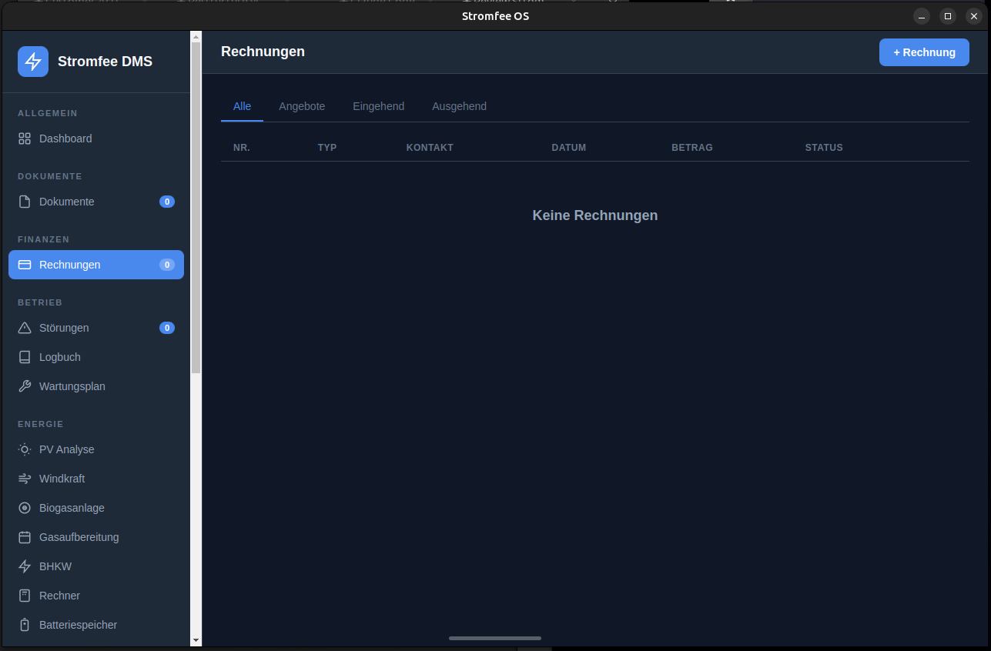Show the Ausgehend invoices tab
The image size is (991, 651).
click(x=459, y=106)
